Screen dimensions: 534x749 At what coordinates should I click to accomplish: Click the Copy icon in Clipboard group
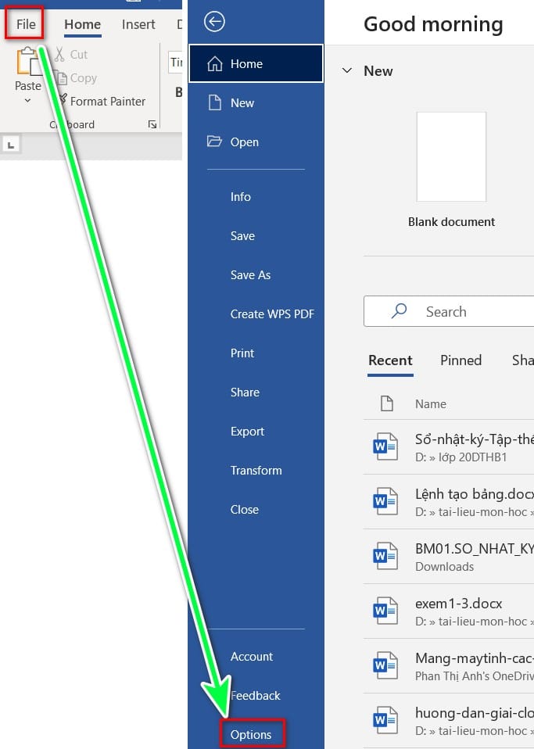pos(61,78)
